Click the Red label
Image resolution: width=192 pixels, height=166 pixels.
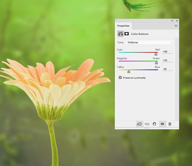coord(157,49)
